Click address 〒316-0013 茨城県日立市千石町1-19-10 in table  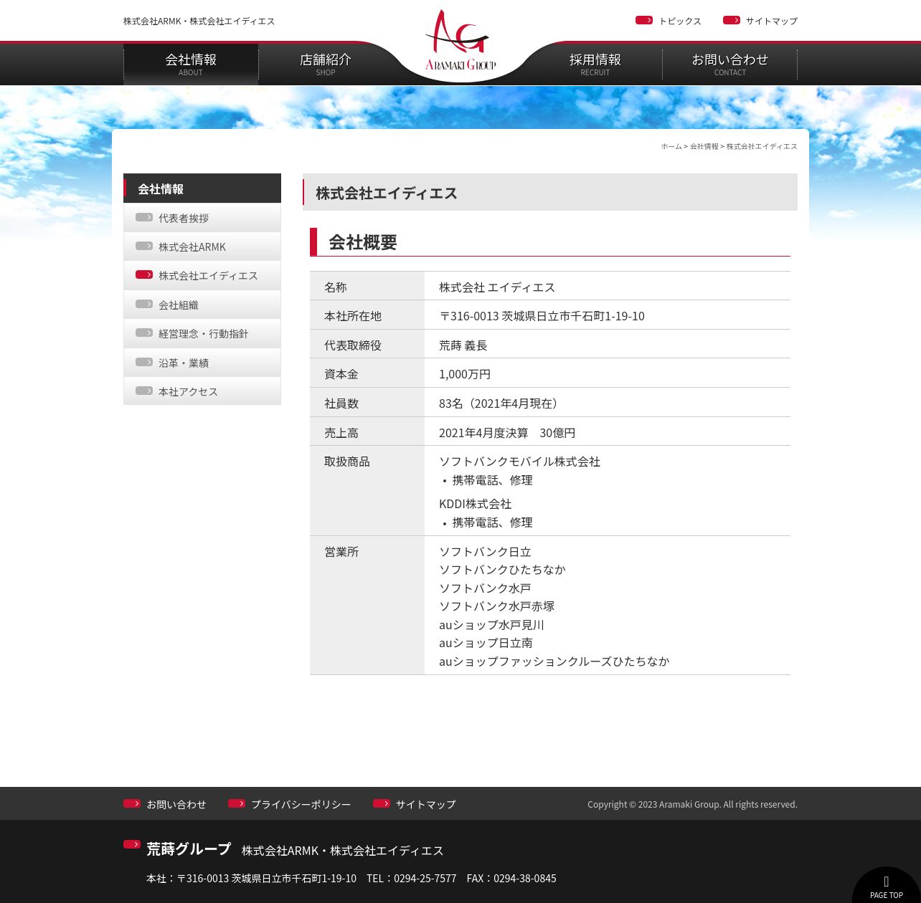tap(542, 315)
